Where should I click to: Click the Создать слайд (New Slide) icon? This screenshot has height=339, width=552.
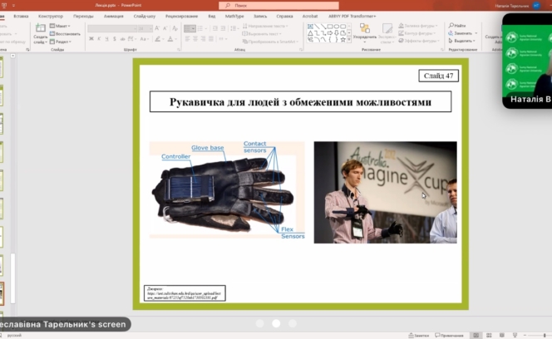pos(40,30)
